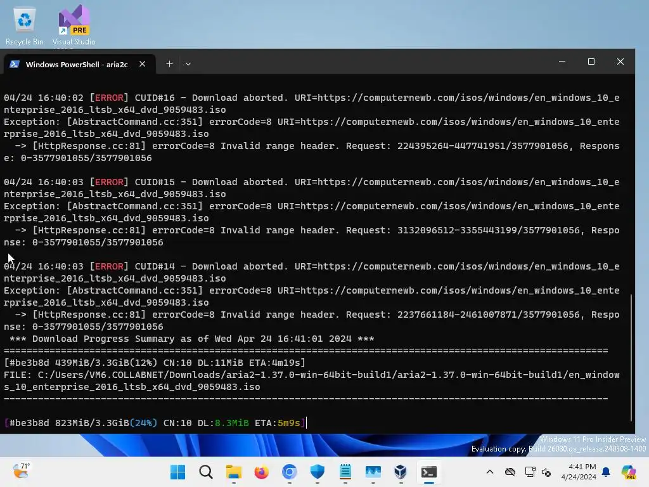649x487 pixels.
Task: Click the muted volume tray icon
Action: point(546,472)
